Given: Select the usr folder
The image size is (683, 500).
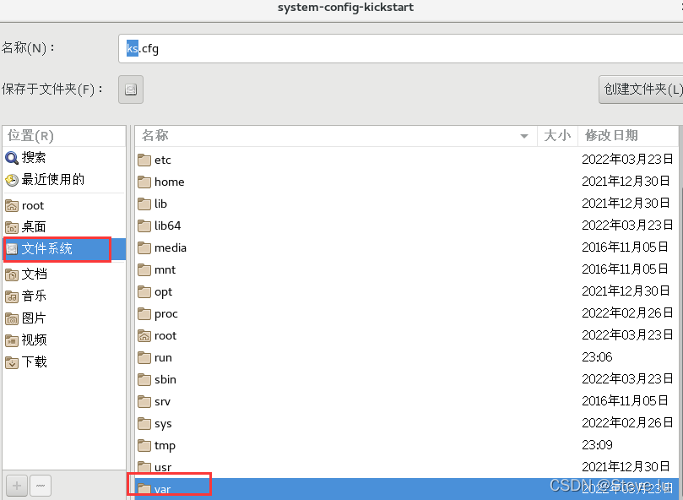Looking at the screenshot, I should pyautogui.click(x=406, y=467).
